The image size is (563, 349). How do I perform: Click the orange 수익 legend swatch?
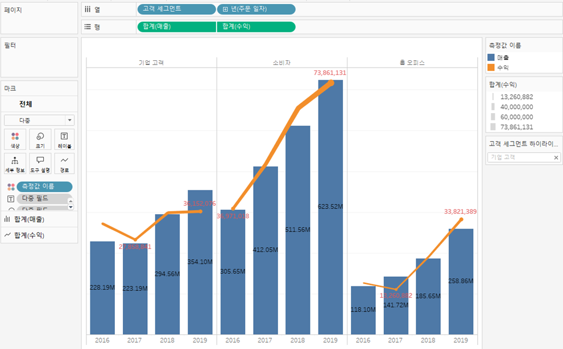pos(491,68)
